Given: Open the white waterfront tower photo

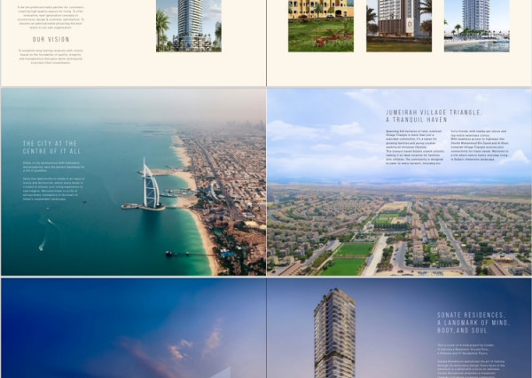Looking at the screenshot, I should pyautogui.click(x=477, y=26).
